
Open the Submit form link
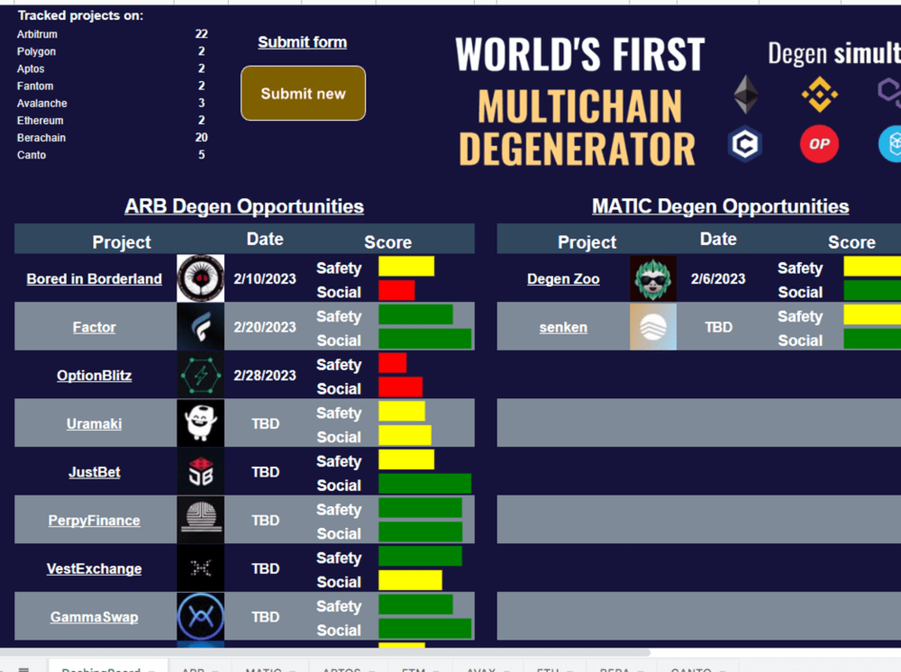pos(302,42)
